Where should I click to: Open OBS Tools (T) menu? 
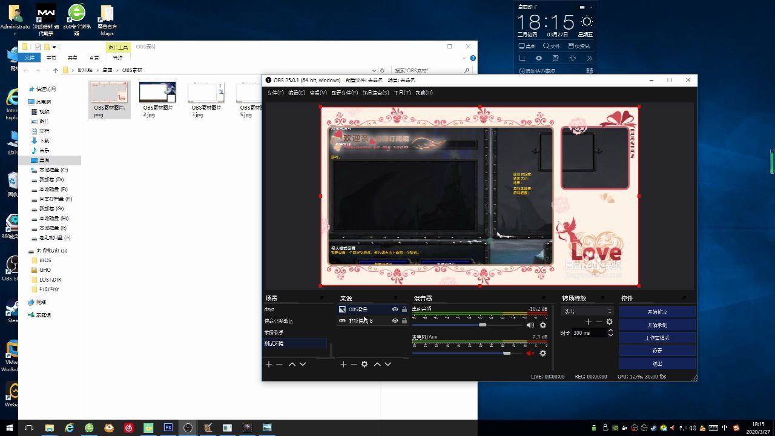[x=403, y=93]
